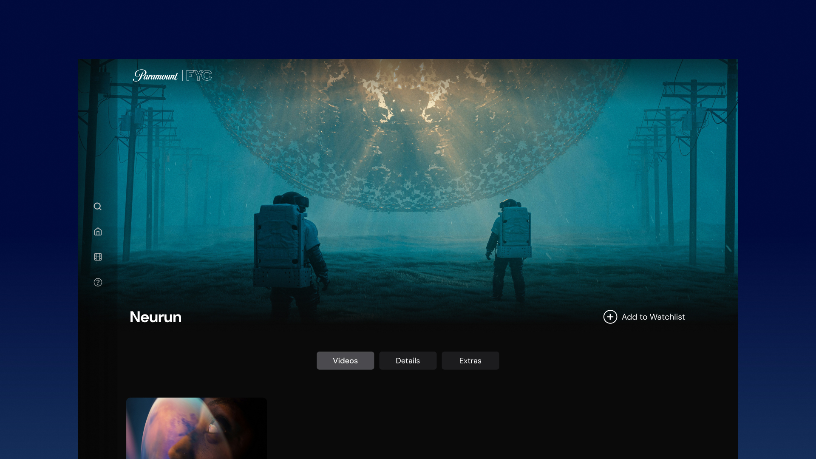Viewport: 816px width, 459px height.
Task: Click the FYC wordmark in the header
Action: [199, 76]
